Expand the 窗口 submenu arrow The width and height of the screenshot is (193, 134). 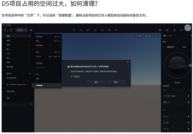coord(30,58)
